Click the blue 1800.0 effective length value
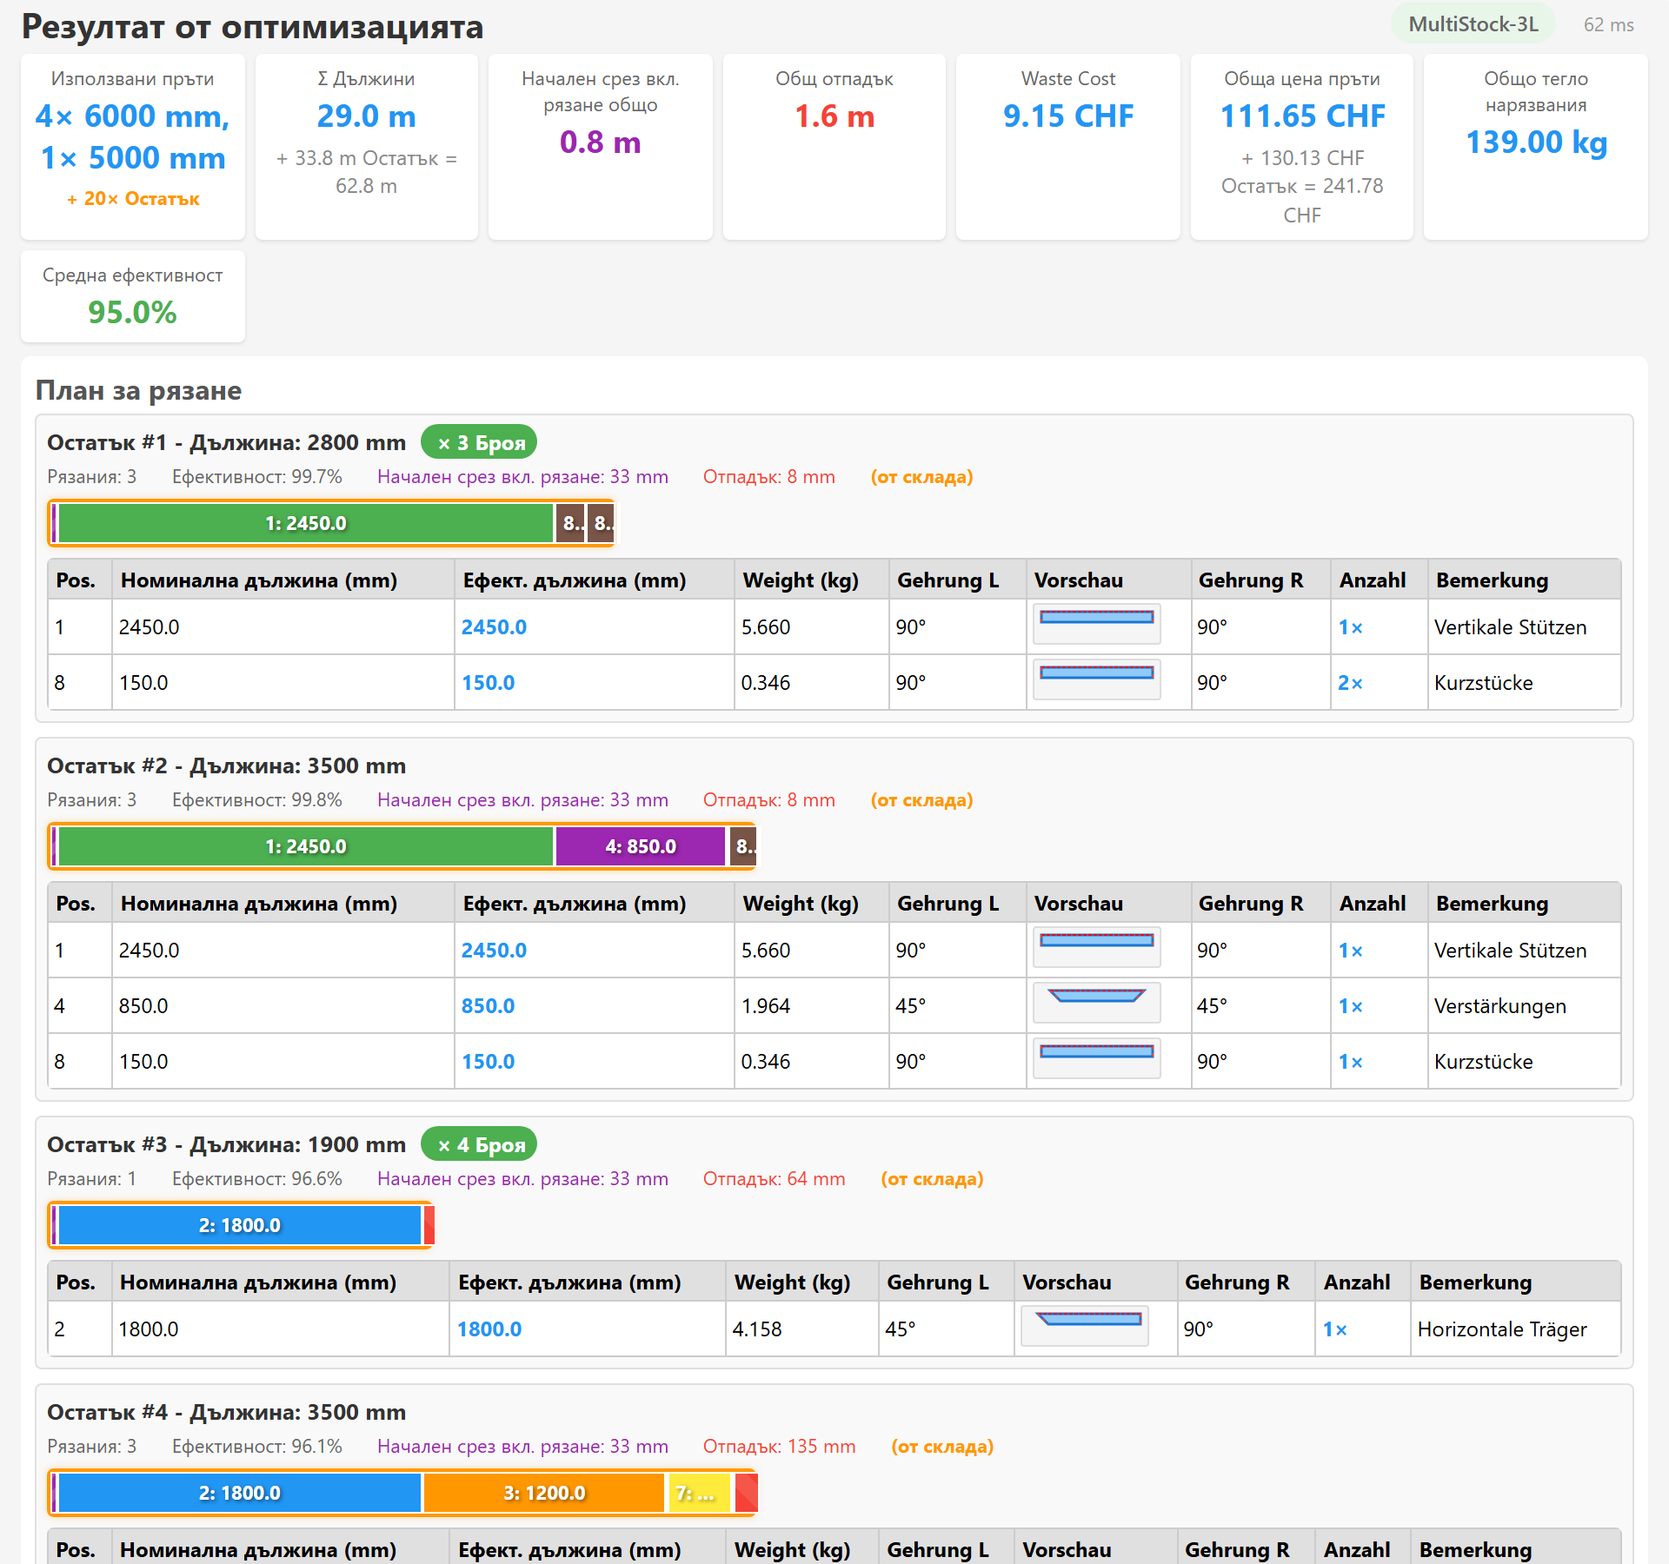Image resolution: width=1669 pixels, height=1564 pixels. (489, 1329)
